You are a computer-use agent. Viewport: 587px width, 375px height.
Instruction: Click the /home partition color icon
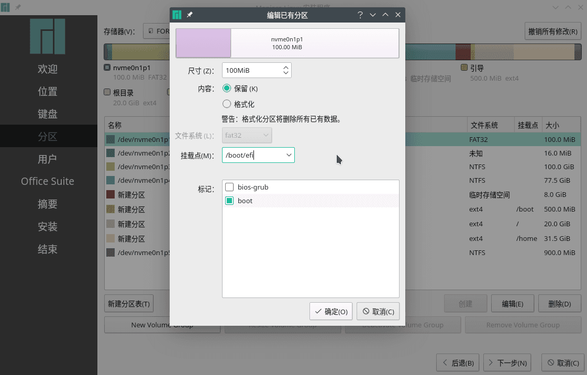(x=110, y=238)
